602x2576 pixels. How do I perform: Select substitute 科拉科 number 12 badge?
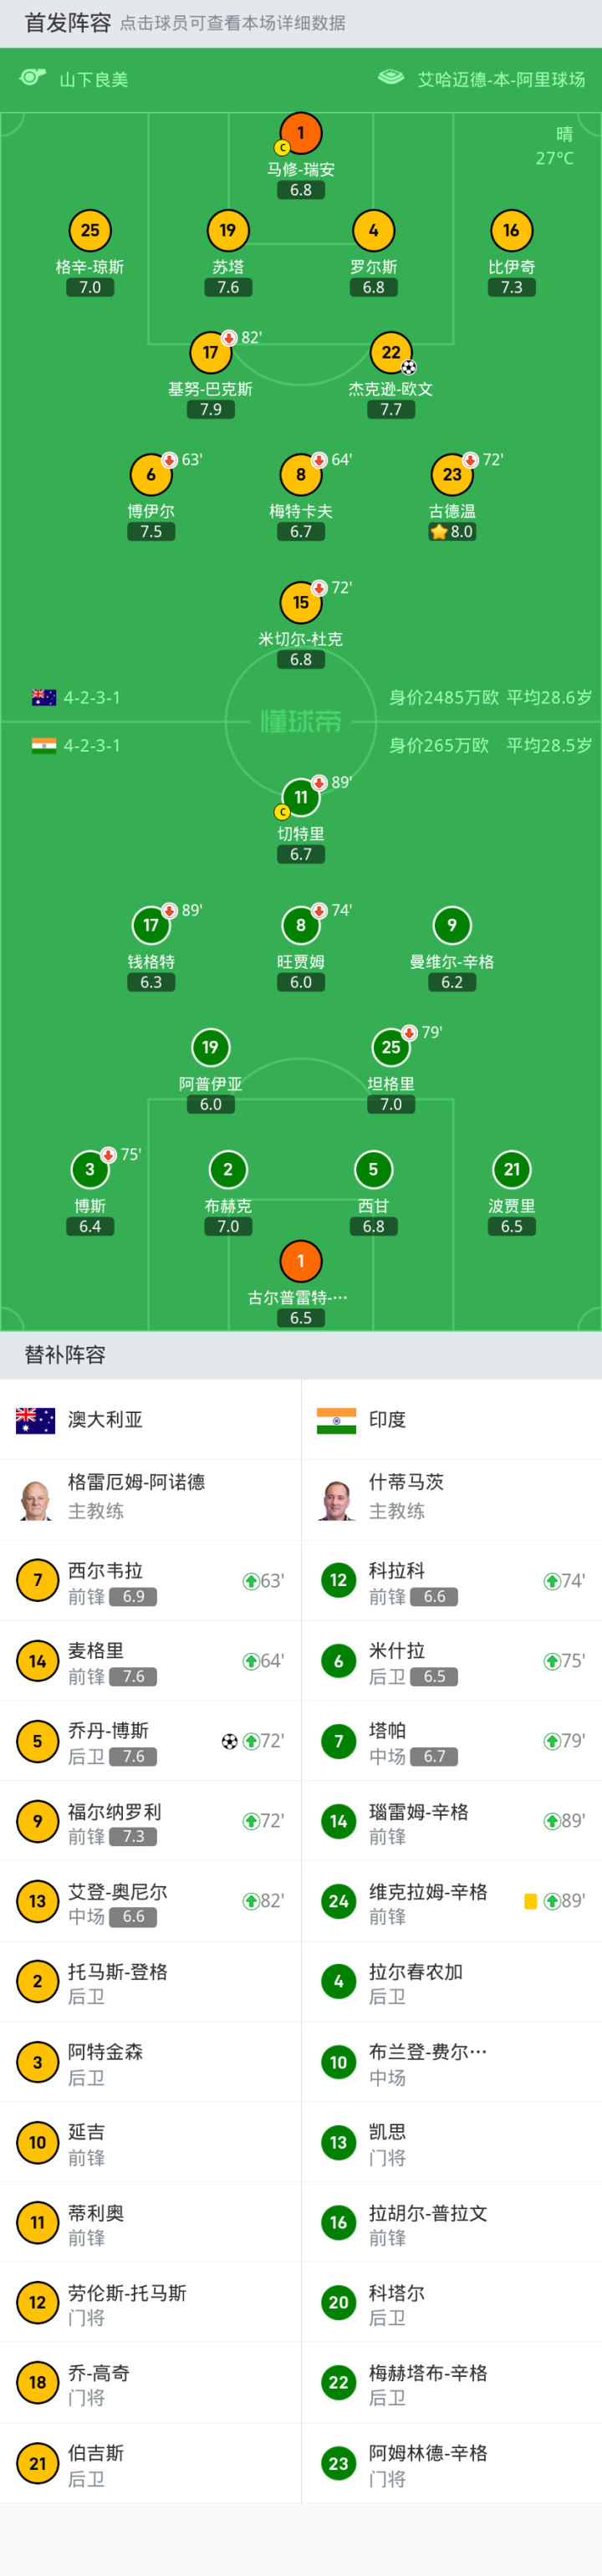coord(338,1581)
